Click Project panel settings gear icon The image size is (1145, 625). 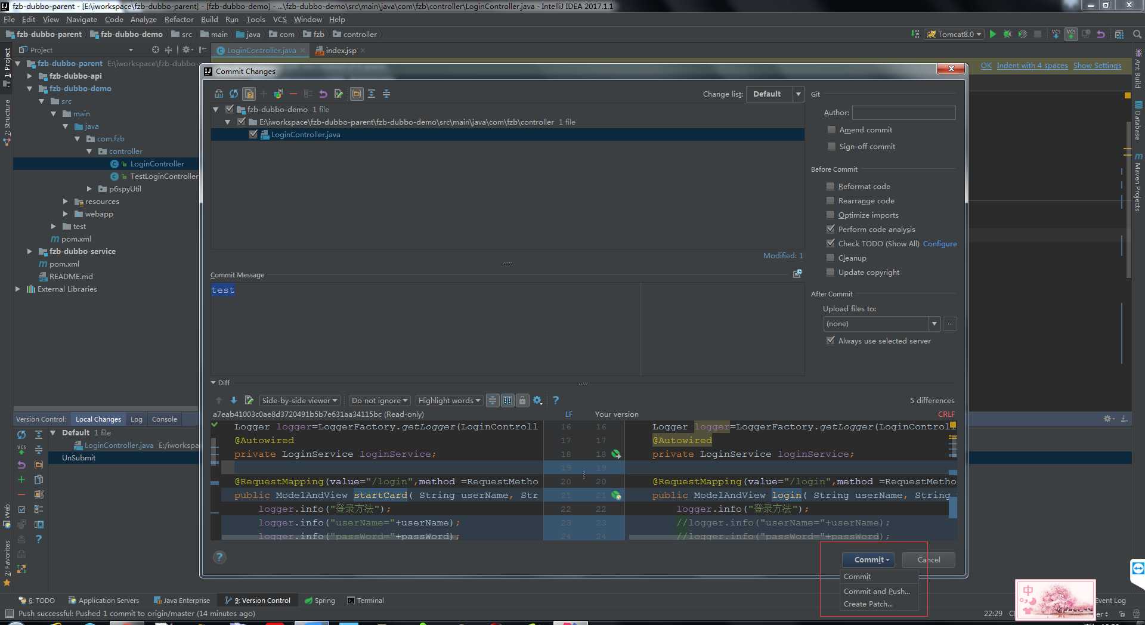[x=186, y=49]
